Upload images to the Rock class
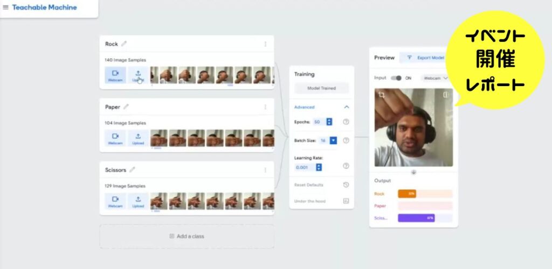552x269 pixels. click(138, 75)
